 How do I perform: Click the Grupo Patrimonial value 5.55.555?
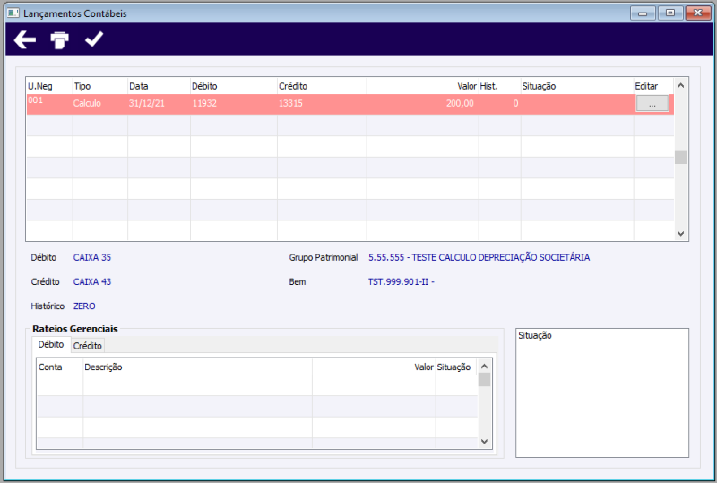(x=479, y=257)
